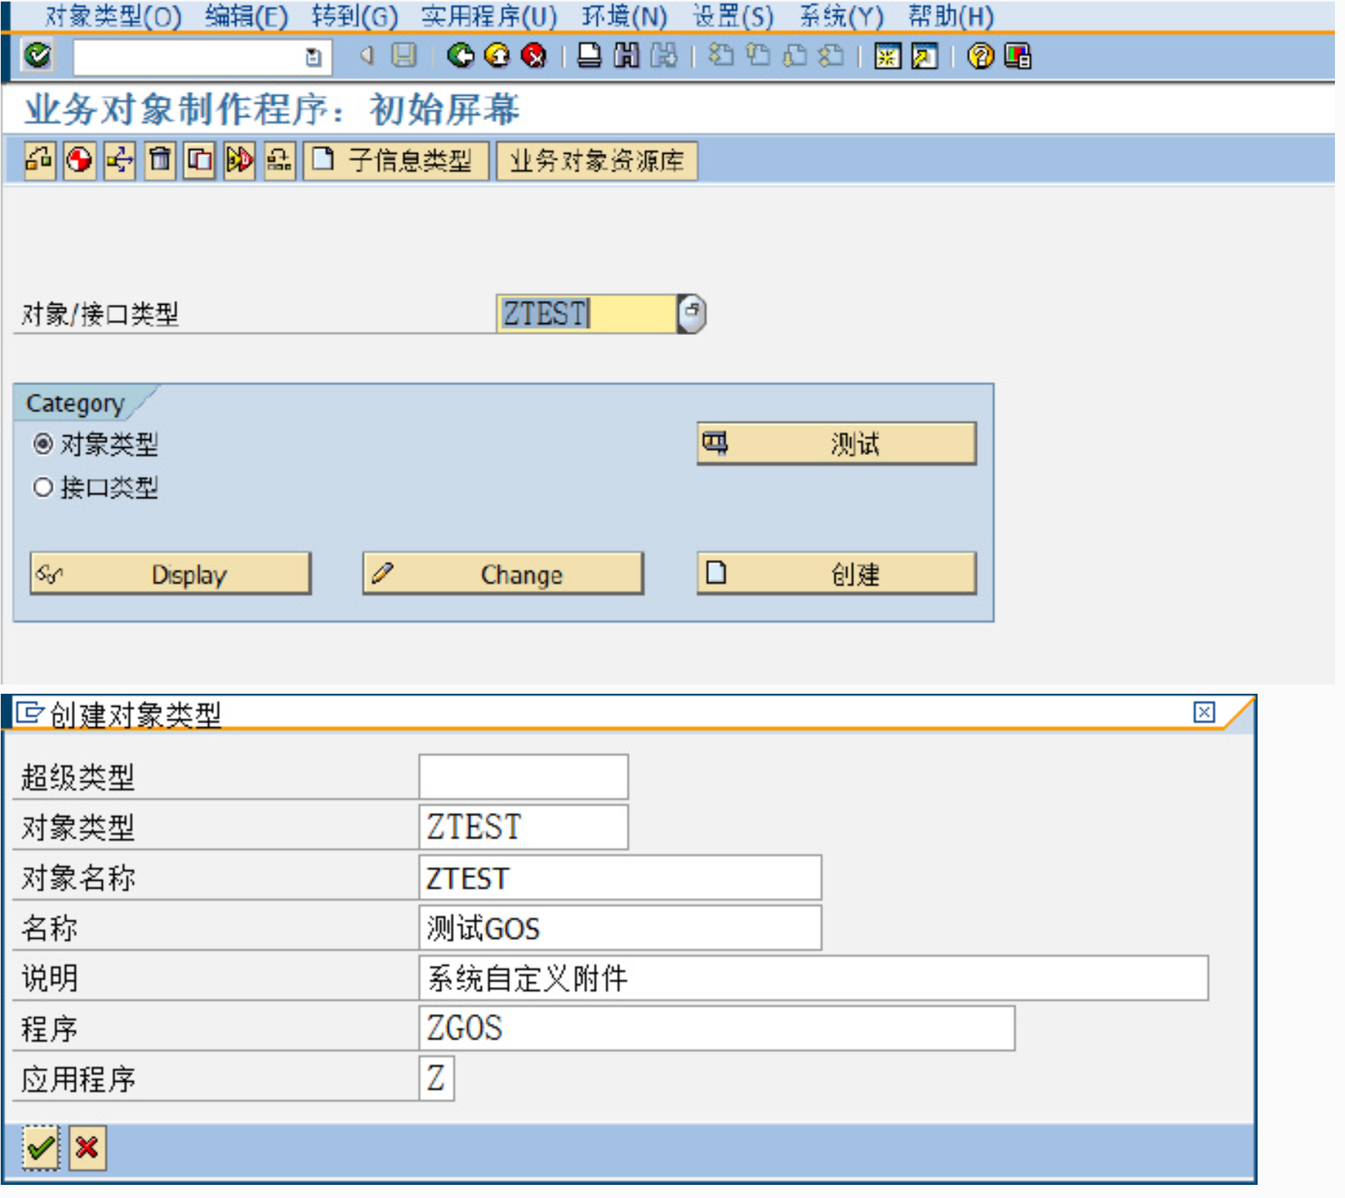Open the 实用程序(U) menu

489,16
